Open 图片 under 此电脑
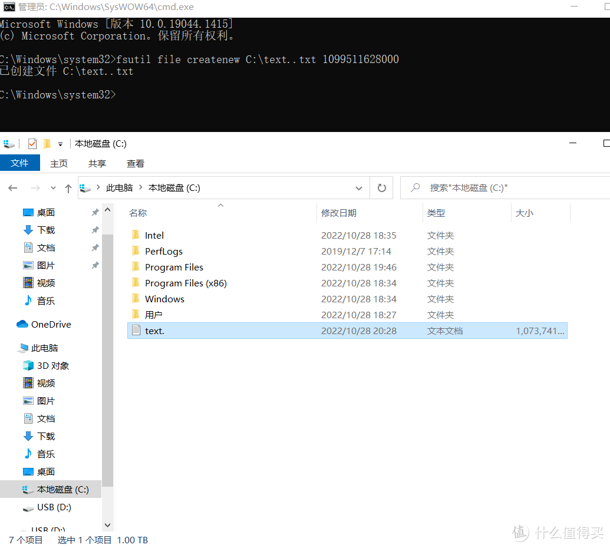Screen dimensions: 610x548 click(x=46, y=401)
